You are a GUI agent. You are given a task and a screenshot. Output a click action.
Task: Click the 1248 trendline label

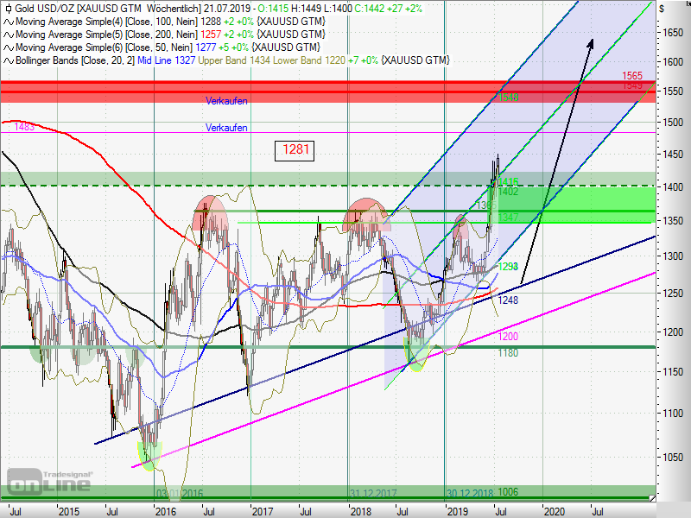point(508,300)
